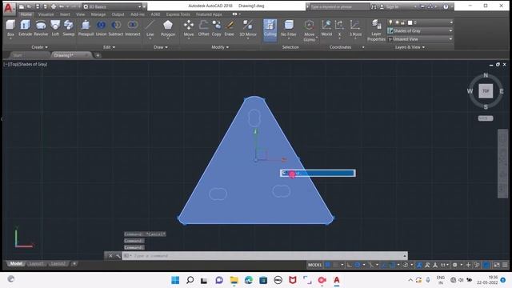Viewport: 512px width, 288px height.
Task: Set the World coordinate system
Action: tap(326, 28)
